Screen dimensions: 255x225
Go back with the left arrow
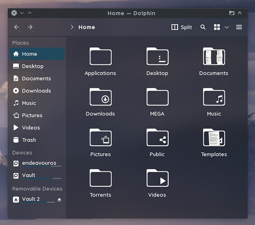click(17, 27)
